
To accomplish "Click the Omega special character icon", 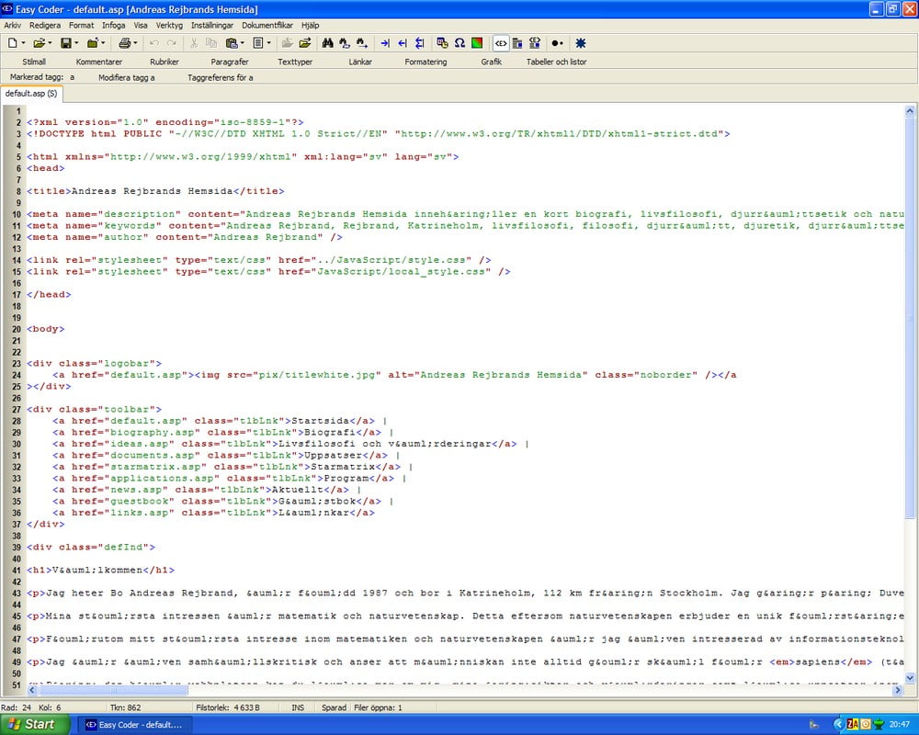I will point(459,43).
